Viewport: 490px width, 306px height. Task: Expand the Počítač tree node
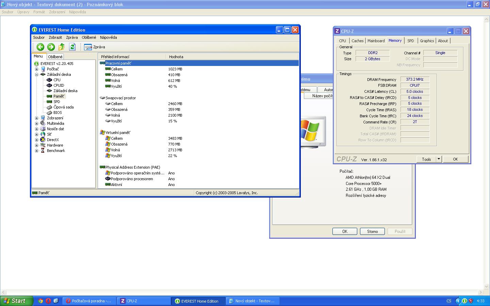coord(36,69)
